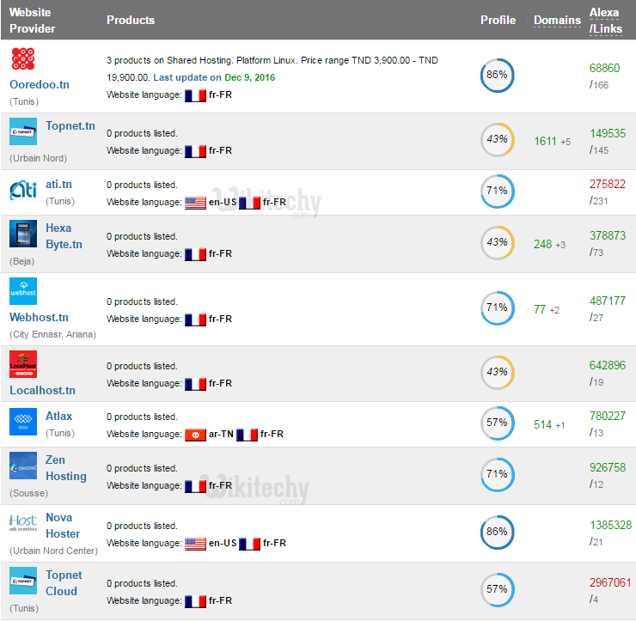Click the Nova Hoster iHost logo
636x621 pixels.
click(23, 523)
